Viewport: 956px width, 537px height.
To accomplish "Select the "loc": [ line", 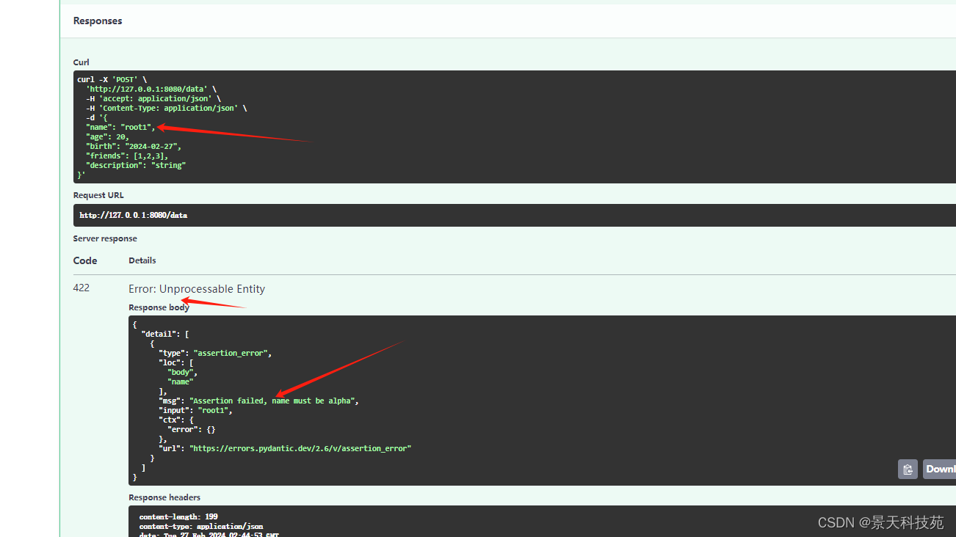I will (x=176, y=362).
